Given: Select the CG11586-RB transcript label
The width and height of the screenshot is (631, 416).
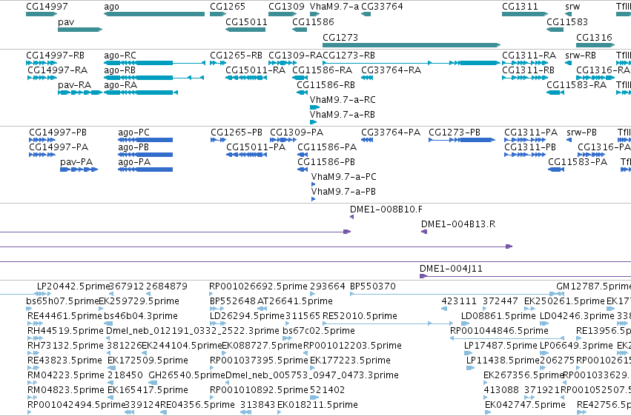Looking at the screenshot, I should (326, 85).
